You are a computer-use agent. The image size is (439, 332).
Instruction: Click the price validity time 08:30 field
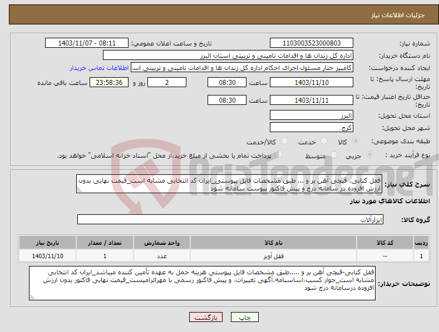coord(227,100)
